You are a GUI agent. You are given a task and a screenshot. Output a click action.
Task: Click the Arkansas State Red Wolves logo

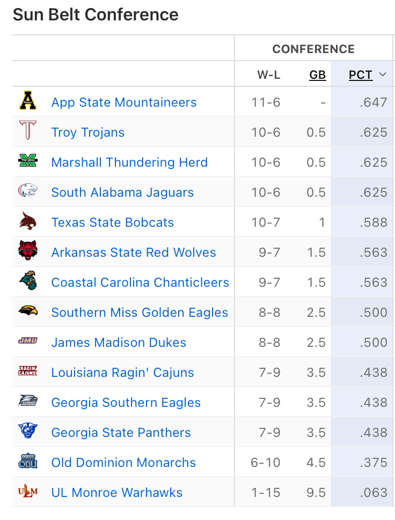28,252
